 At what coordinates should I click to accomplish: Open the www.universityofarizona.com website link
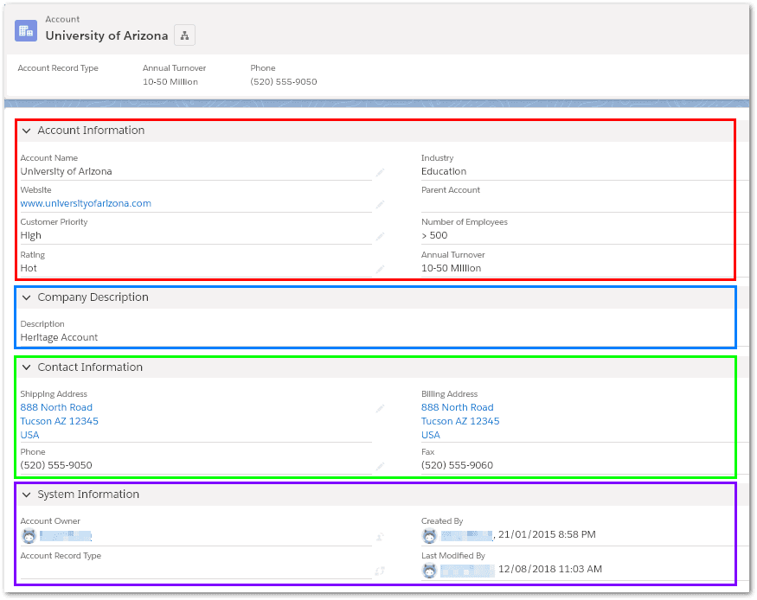click(x=86, y=204)
